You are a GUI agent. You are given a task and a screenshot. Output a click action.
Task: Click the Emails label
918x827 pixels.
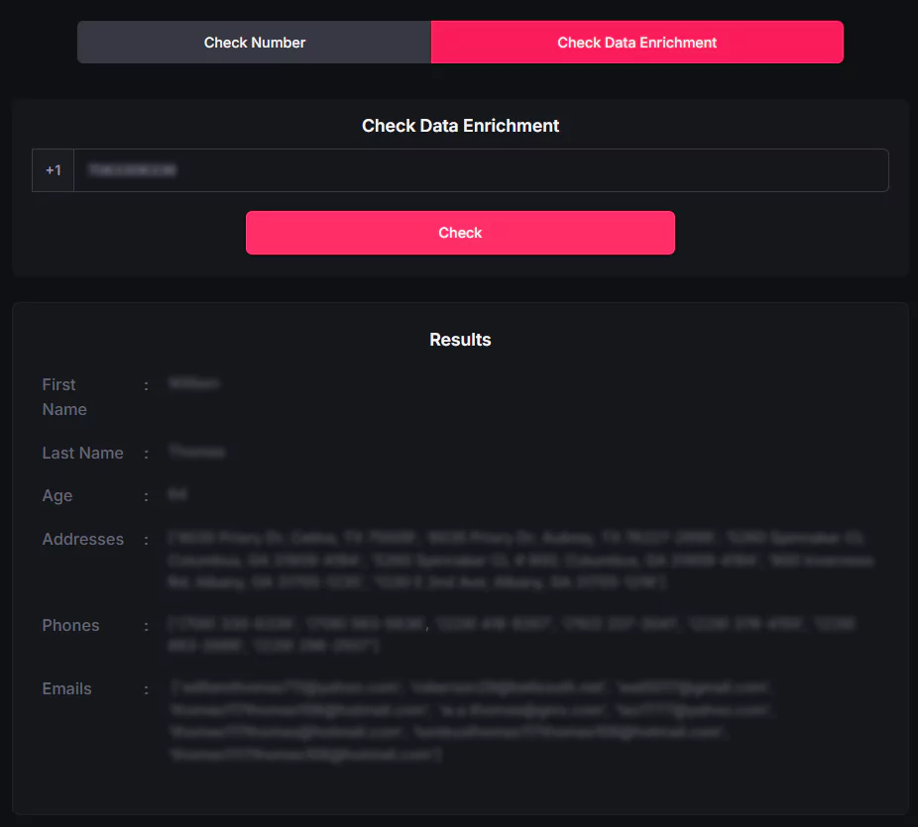point(66,689)
